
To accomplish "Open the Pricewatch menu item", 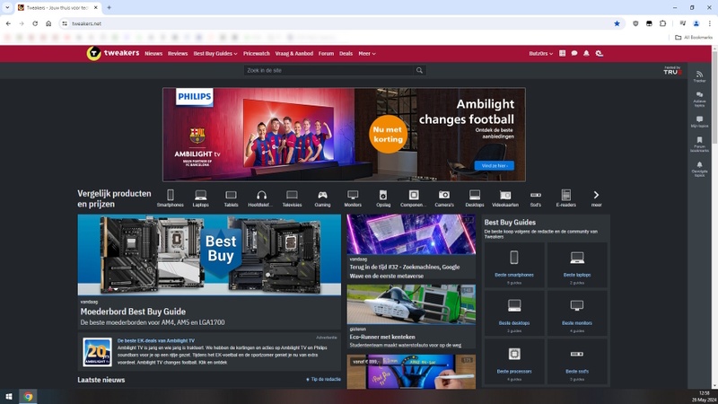I will [x=257, y=54].
